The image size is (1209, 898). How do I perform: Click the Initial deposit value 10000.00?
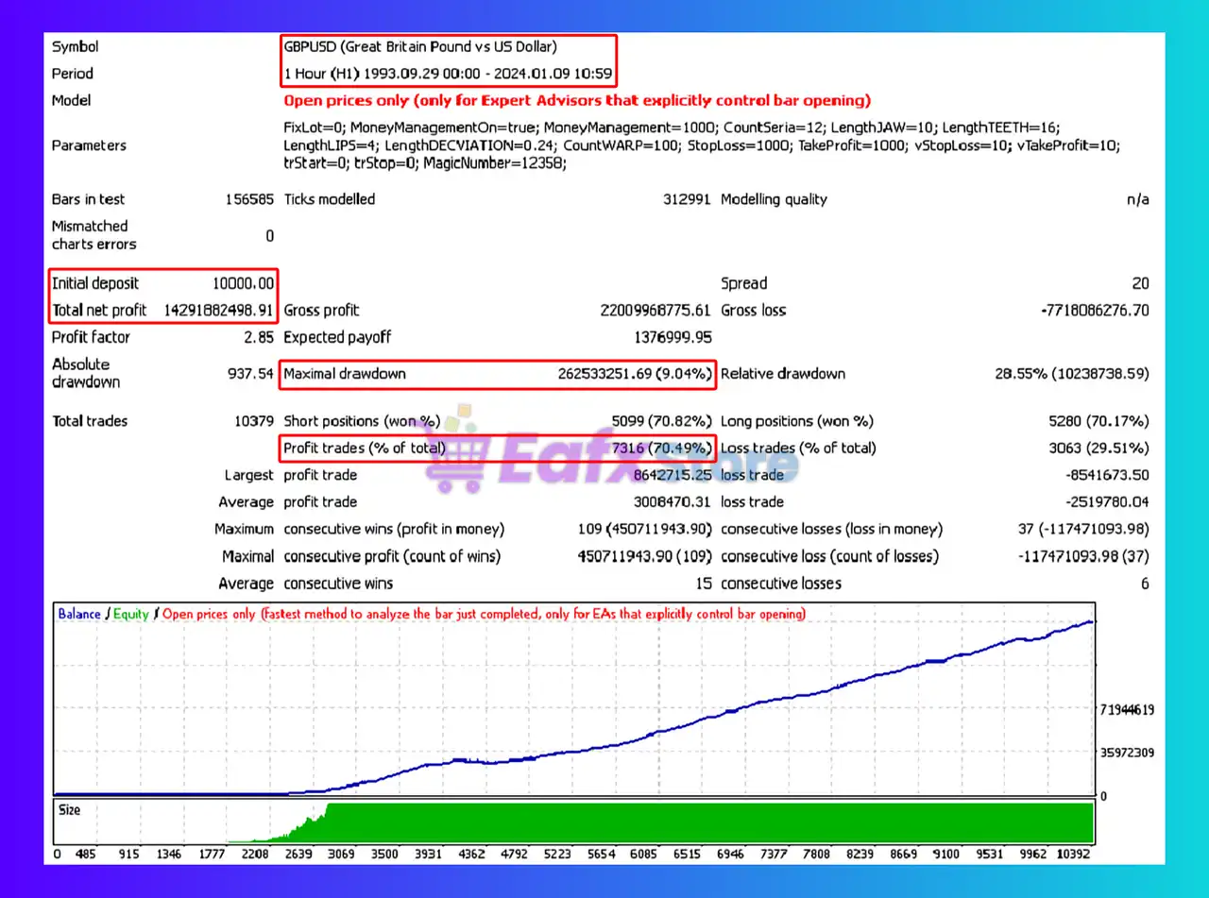[243, 283]
